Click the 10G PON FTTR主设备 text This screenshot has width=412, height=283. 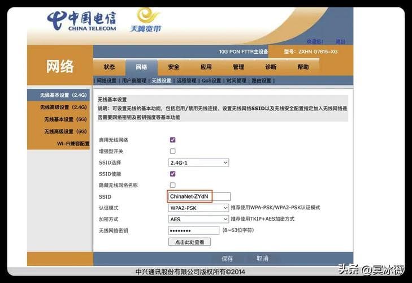(x=244, y=52)
